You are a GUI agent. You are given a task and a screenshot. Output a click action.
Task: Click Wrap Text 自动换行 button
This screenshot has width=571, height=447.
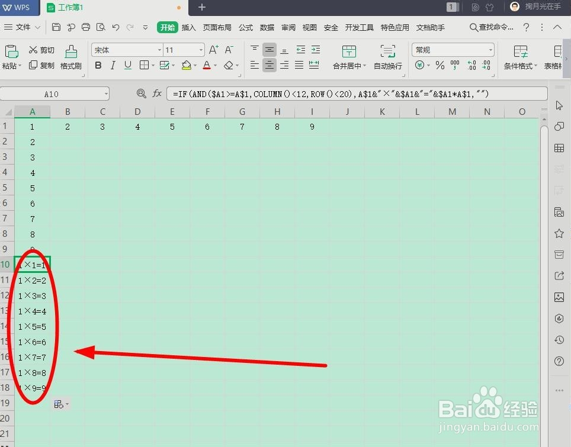click(388, 57)
